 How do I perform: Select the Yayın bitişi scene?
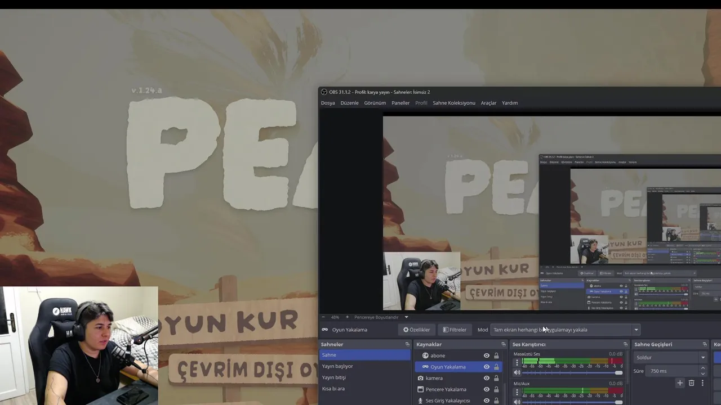pyautogui.click(x=365, y=377)
